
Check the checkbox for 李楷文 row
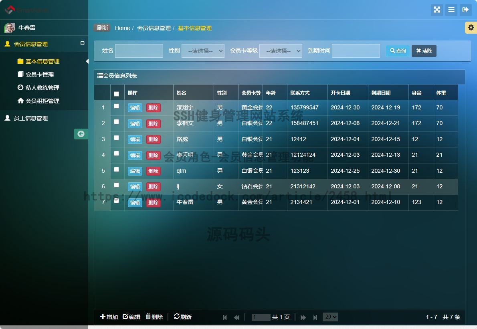[x=117, y=122]
